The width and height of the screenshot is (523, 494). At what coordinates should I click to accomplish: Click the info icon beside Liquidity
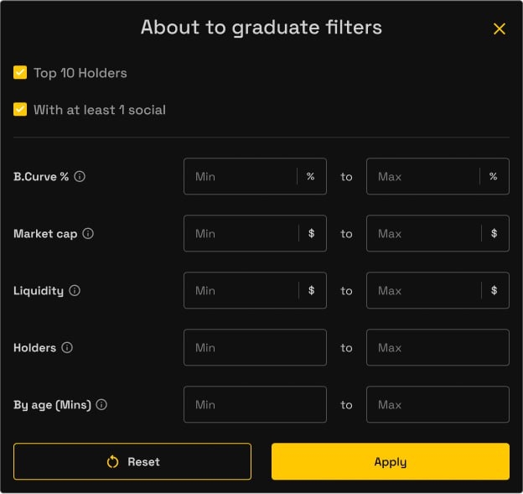(75, 291)
